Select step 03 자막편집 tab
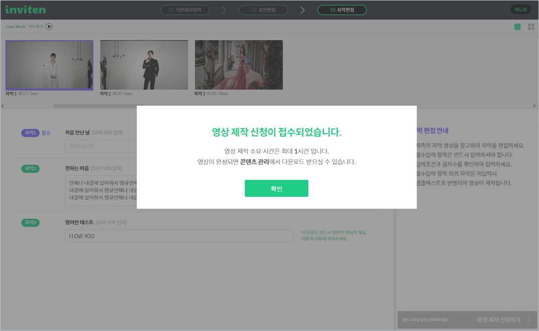The image size is (539, 331). click(342, 10)
